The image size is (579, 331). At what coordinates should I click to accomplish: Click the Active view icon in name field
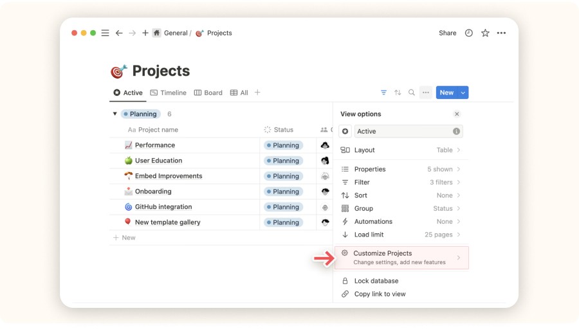pos(345,131)
